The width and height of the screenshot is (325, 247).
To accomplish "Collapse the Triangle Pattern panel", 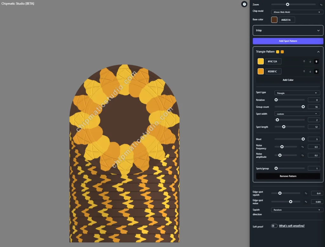I will coord(318,52).
